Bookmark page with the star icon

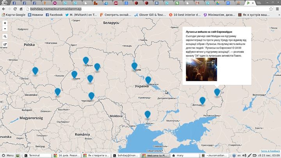point(271,9)
